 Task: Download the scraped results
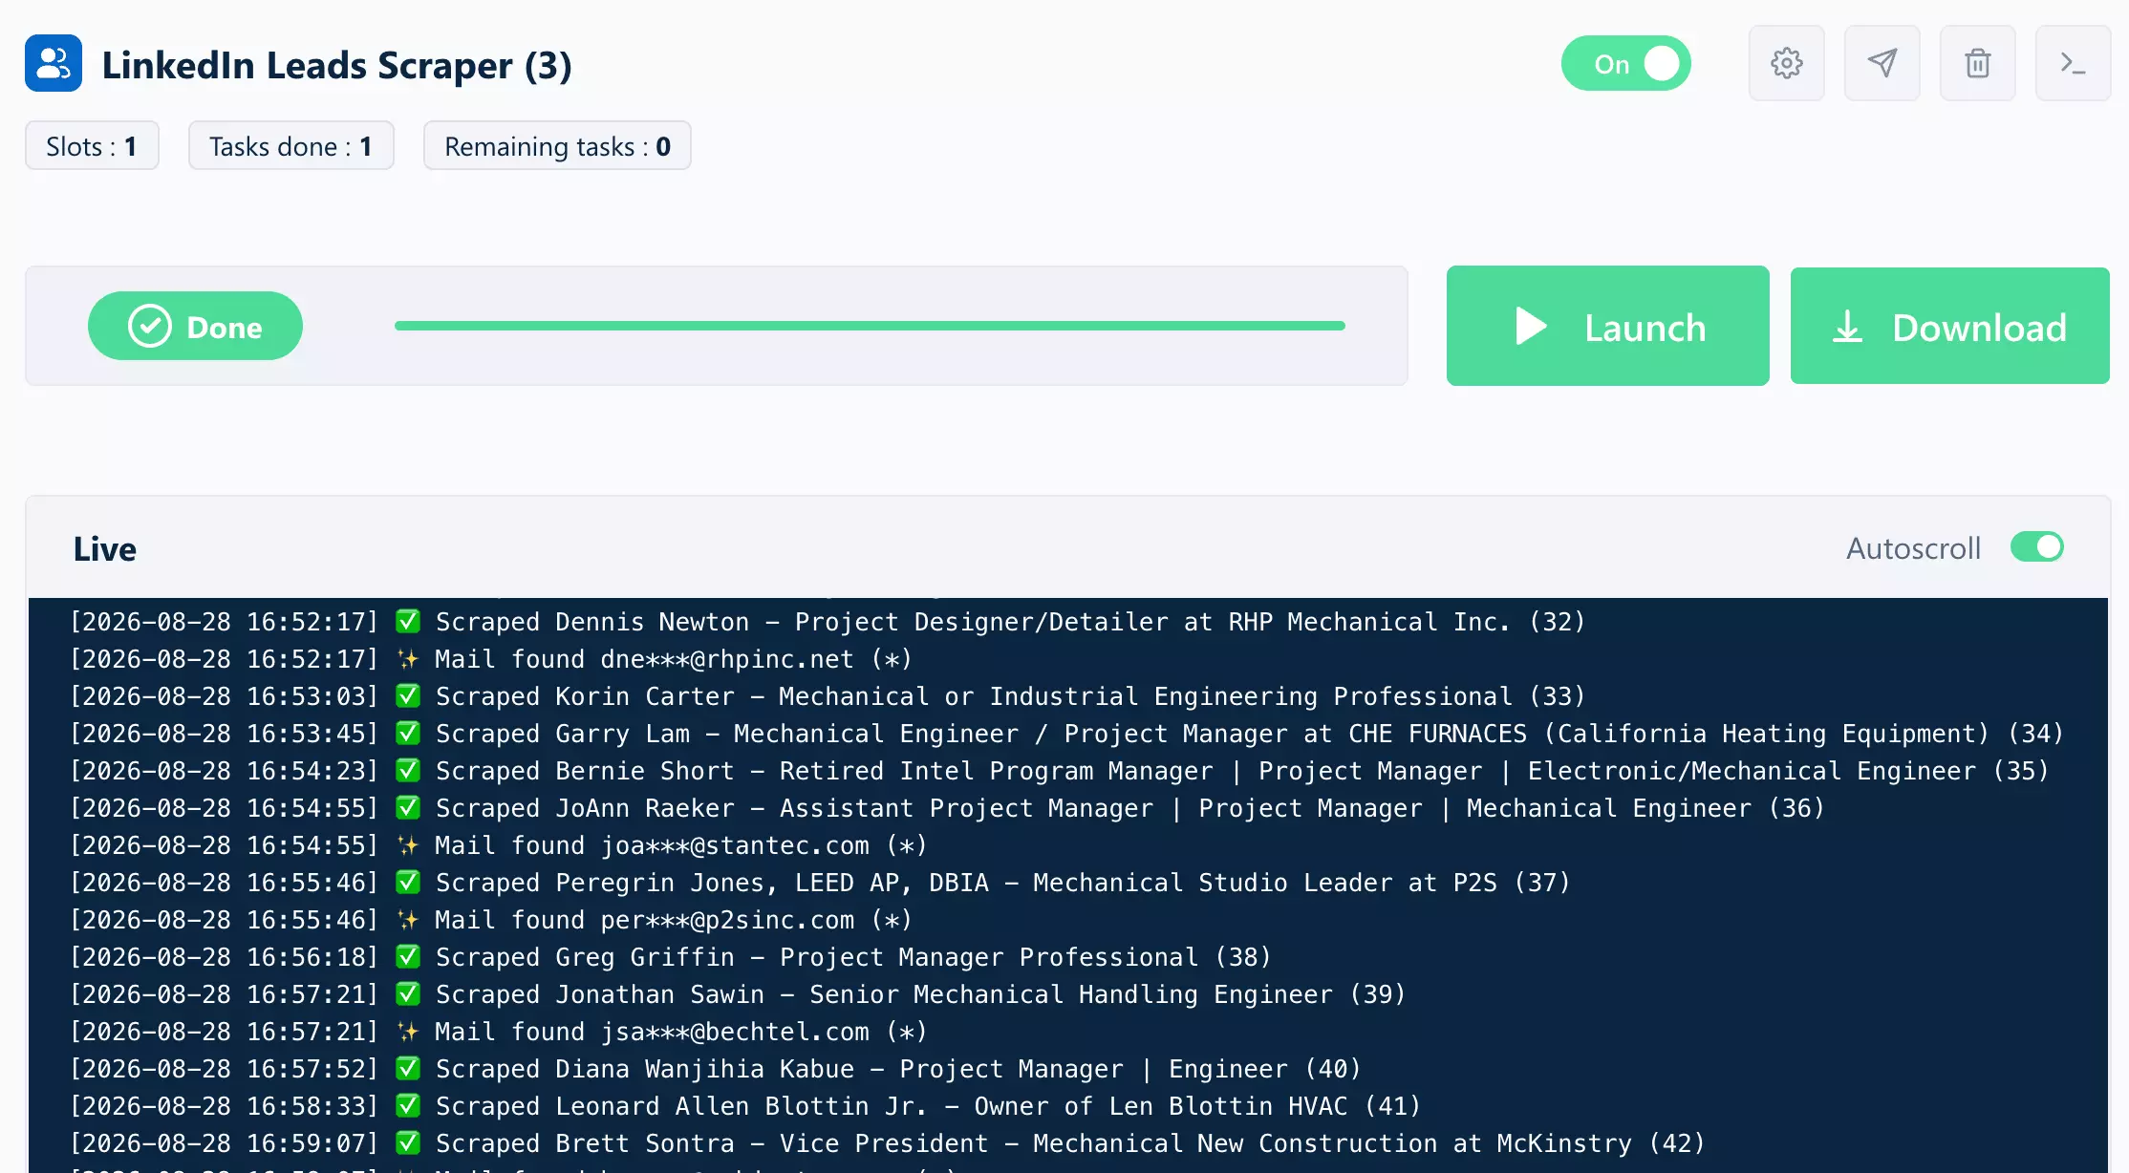coord(1949,326)
